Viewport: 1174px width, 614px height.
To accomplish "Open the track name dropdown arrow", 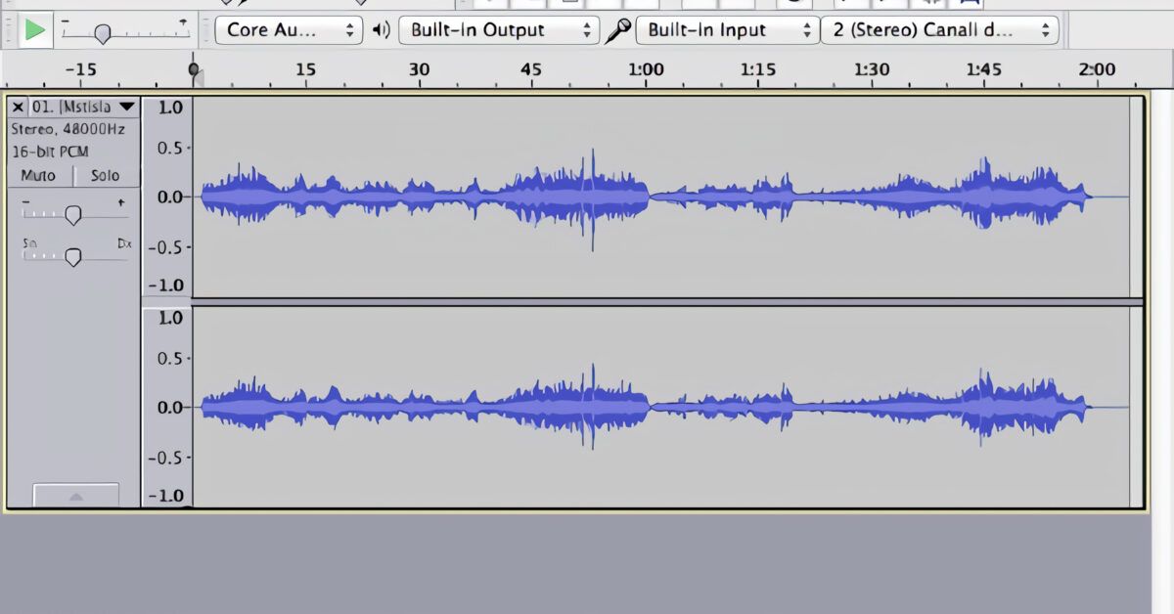I will pyautogui.click(x=126, y=107).
